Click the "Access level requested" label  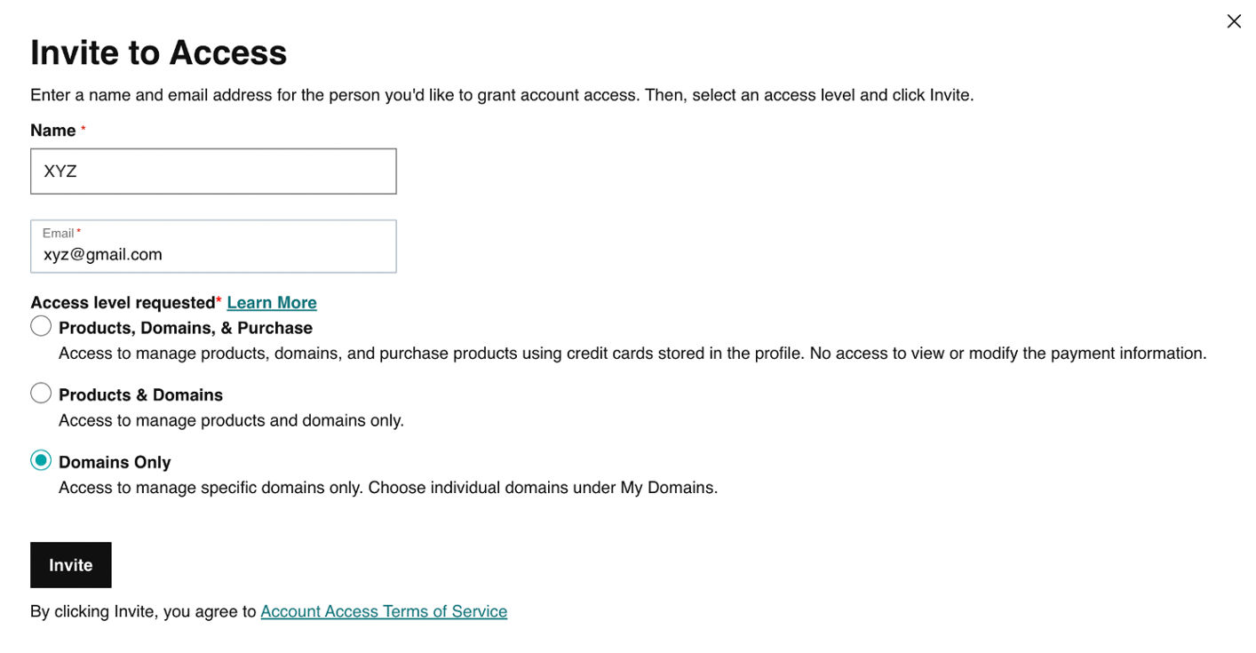123,303
